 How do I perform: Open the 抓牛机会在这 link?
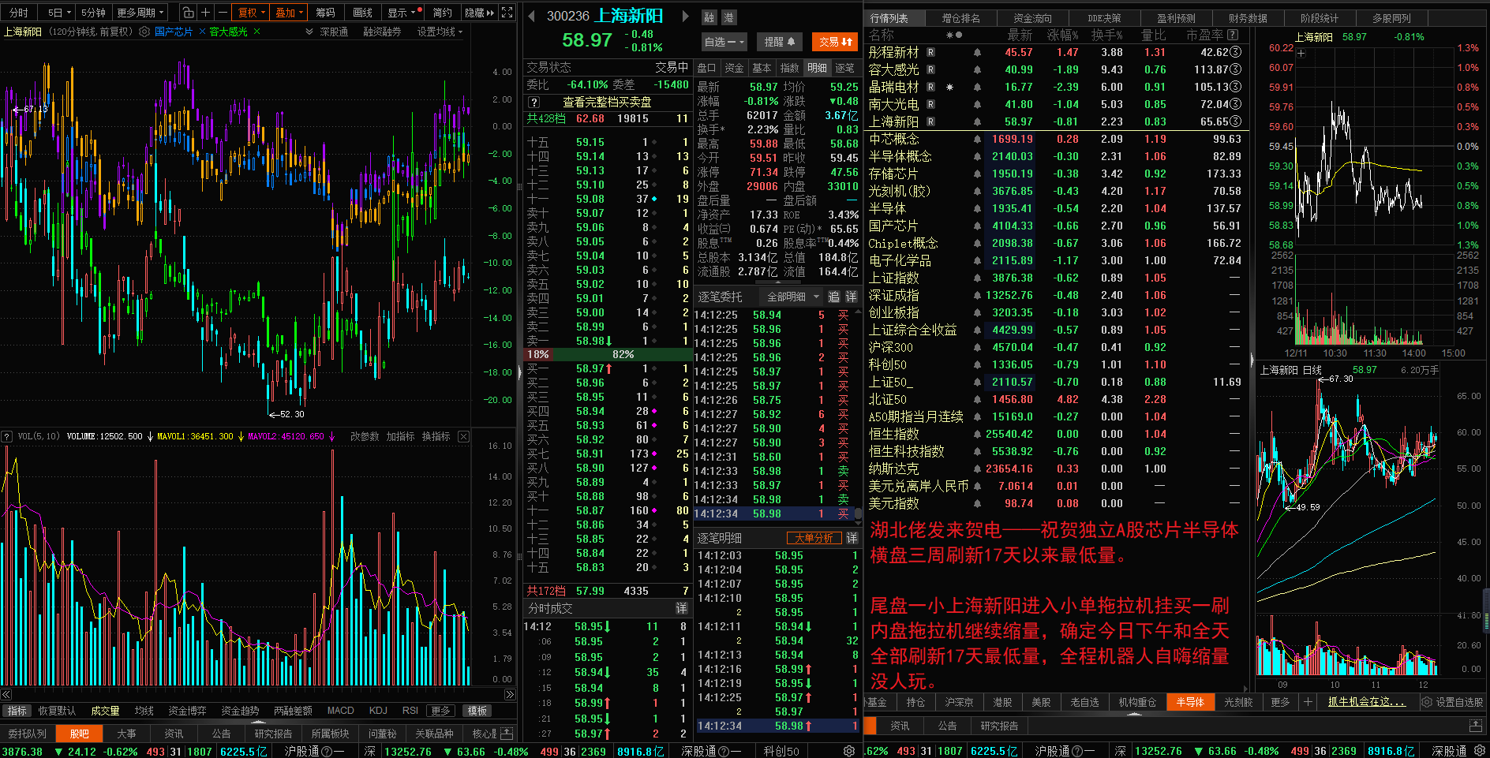point(1366,702)
